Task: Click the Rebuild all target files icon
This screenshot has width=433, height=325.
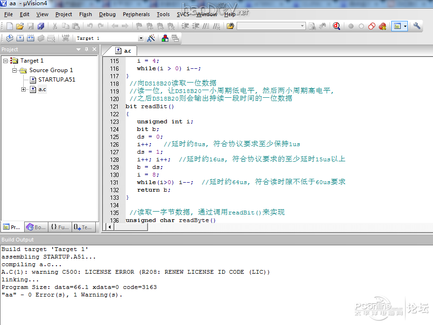Action: (30, 38)
